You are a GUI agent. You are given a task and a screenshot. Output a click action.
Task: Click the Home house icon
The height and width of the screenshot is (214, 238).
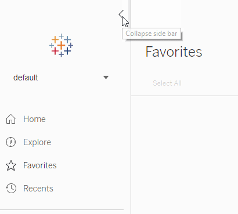[10, 119]
